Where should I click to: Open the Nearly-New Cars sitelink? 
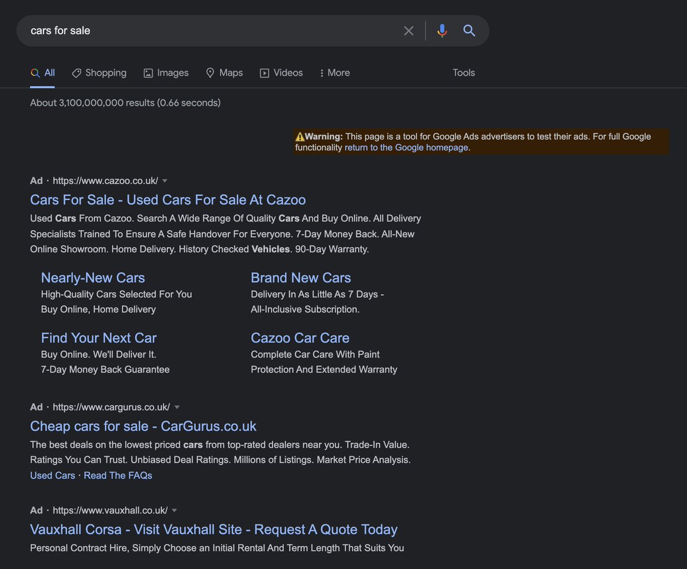coord(93,278)
